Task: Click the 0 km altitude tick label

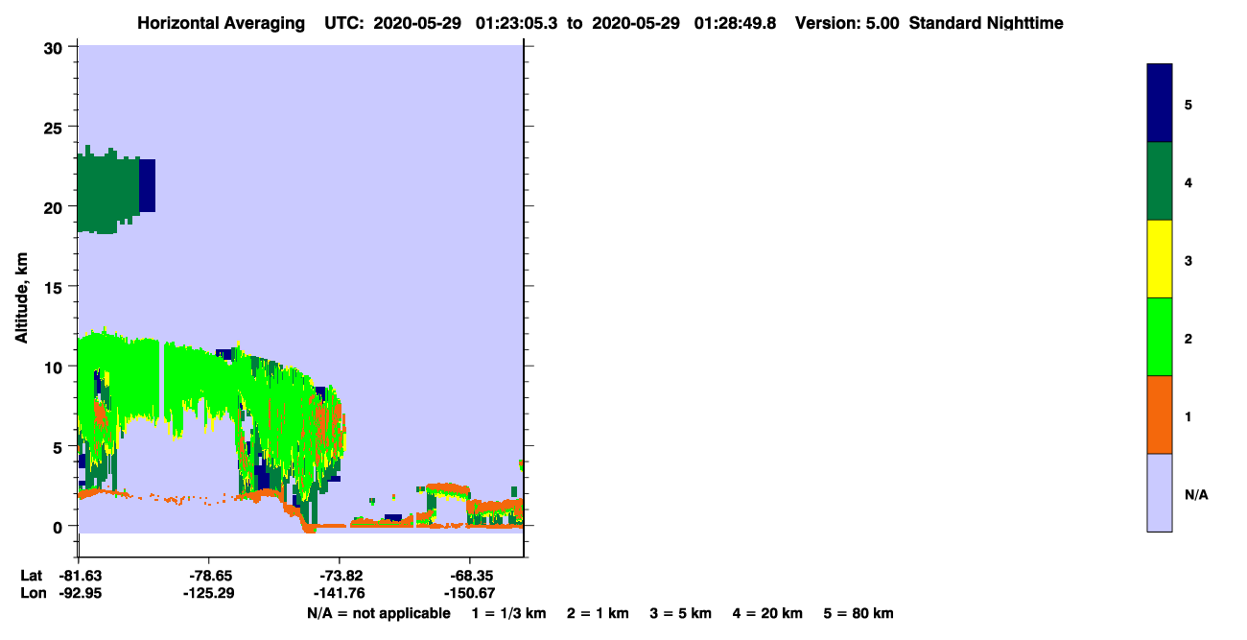Action: click(59, 526)
